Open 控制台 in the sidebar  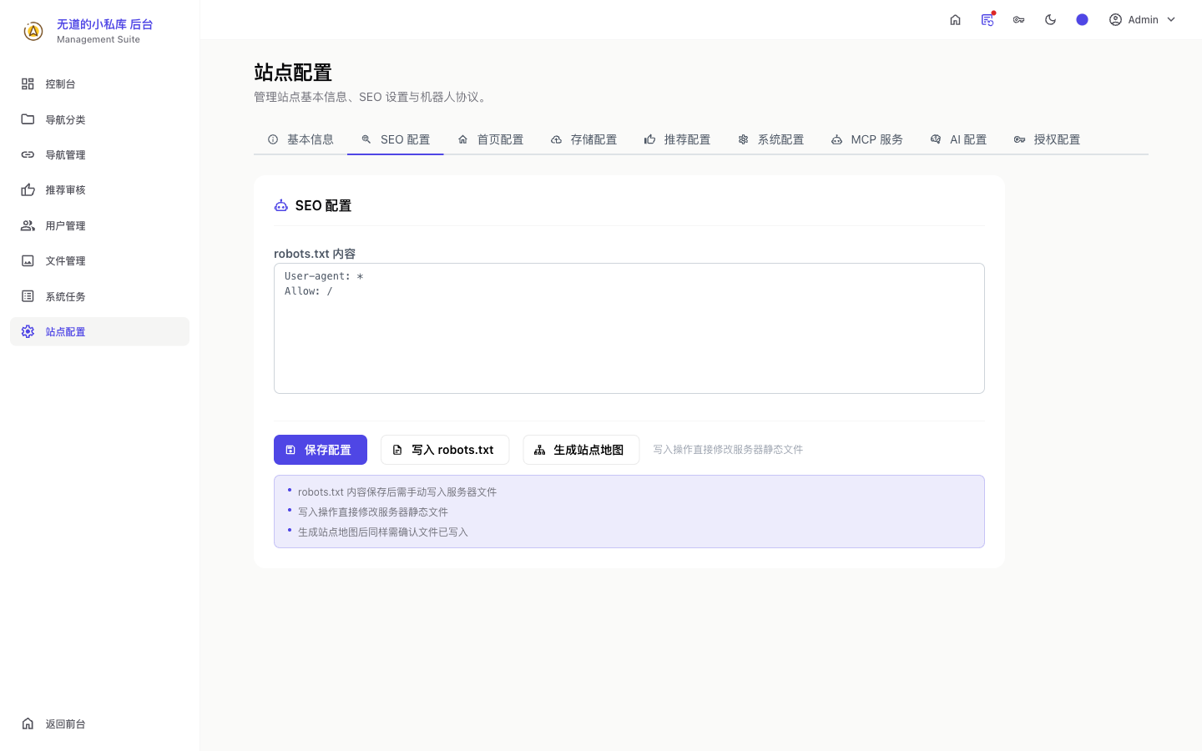point(99,84)
